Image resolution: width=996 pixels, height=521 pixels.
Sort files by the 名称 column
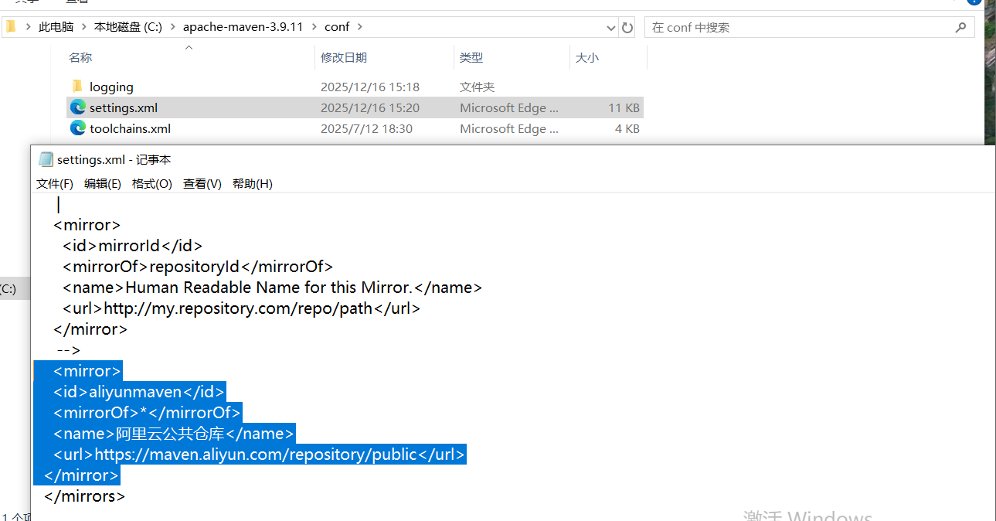point(80,57)
